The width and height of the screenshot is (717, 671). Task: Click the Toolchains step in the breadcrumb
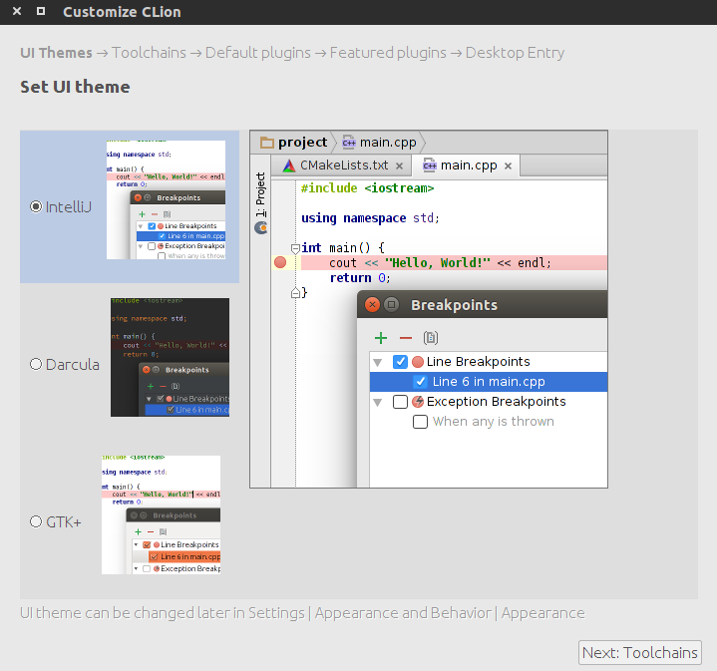tap(149, 53)
